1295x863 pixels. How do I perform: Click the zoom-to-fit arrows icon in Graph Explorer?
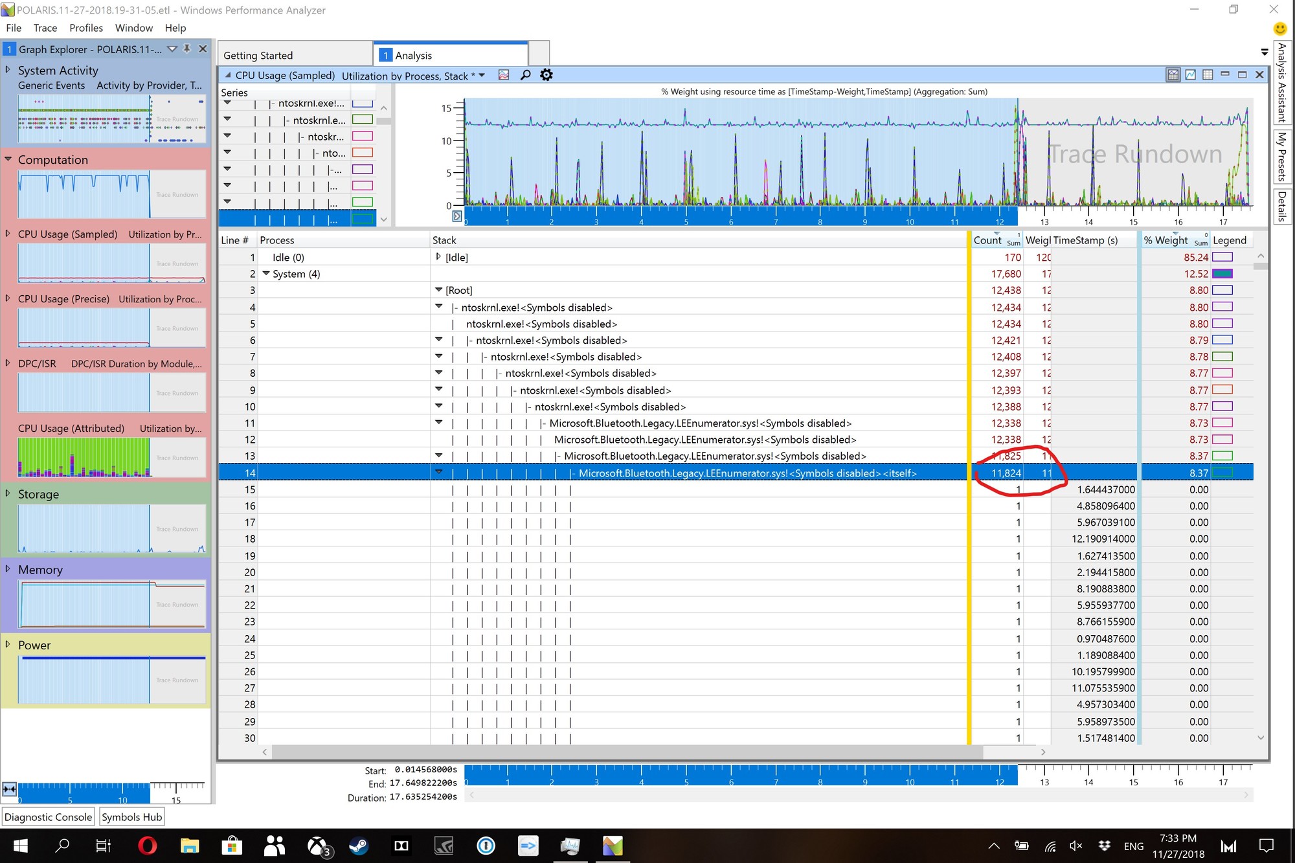9,789
